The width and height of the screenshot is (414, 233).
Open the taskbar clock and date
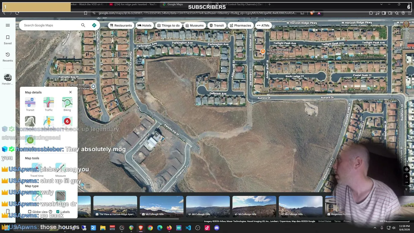404,228
